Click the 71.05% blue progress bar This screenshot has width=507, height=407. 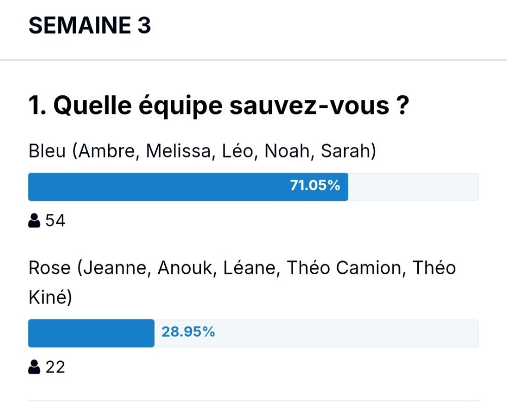[188, 187]
